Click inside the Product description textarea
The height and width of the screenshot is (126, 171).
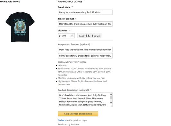click(84, 100)
